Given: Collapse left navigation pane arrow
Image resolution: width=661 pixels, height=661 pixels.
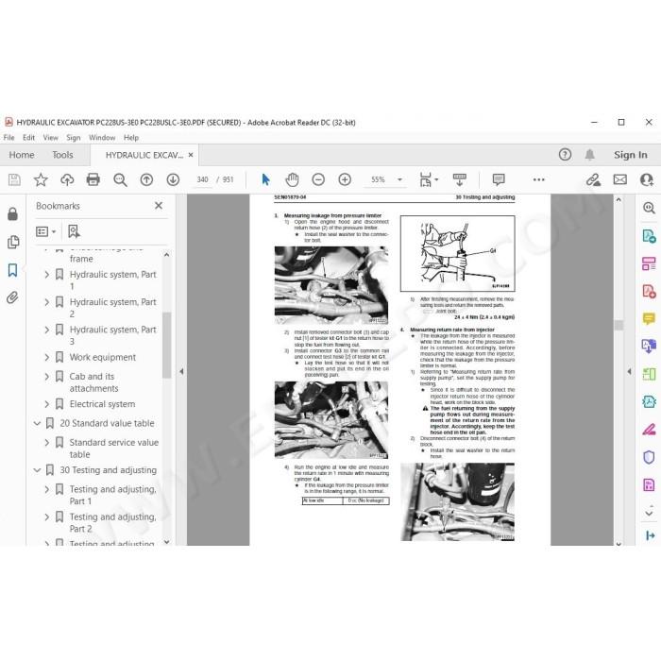Looking at the screenshot, I should pos(181,372).
